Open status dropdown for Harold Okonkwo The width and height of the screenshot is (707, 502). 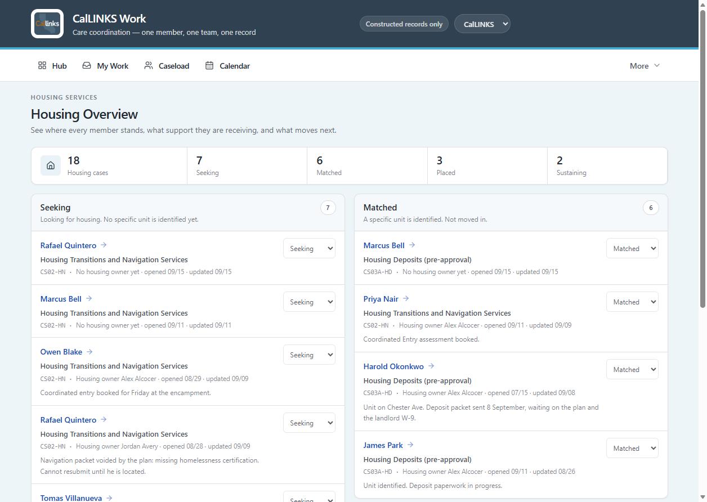coord(632,370)
